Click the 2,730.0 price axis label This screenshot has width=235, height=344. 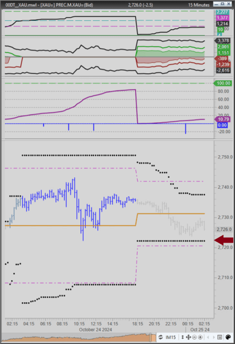[225, 217]
